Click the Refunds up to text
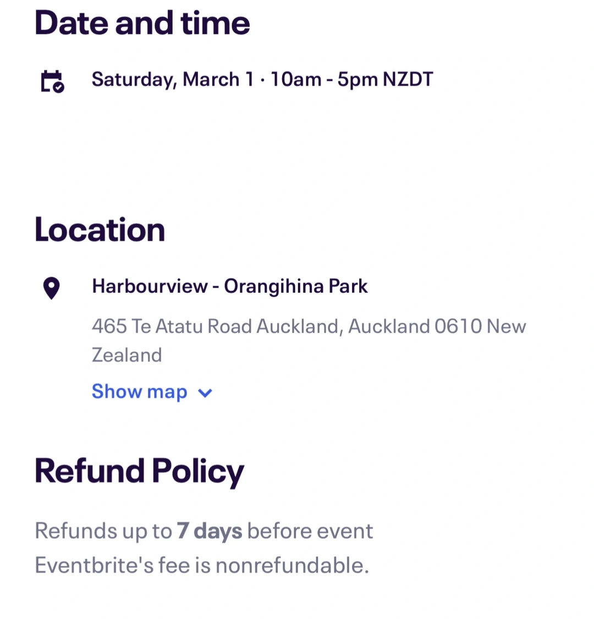 pyautogui.click(x=103, y=532)
